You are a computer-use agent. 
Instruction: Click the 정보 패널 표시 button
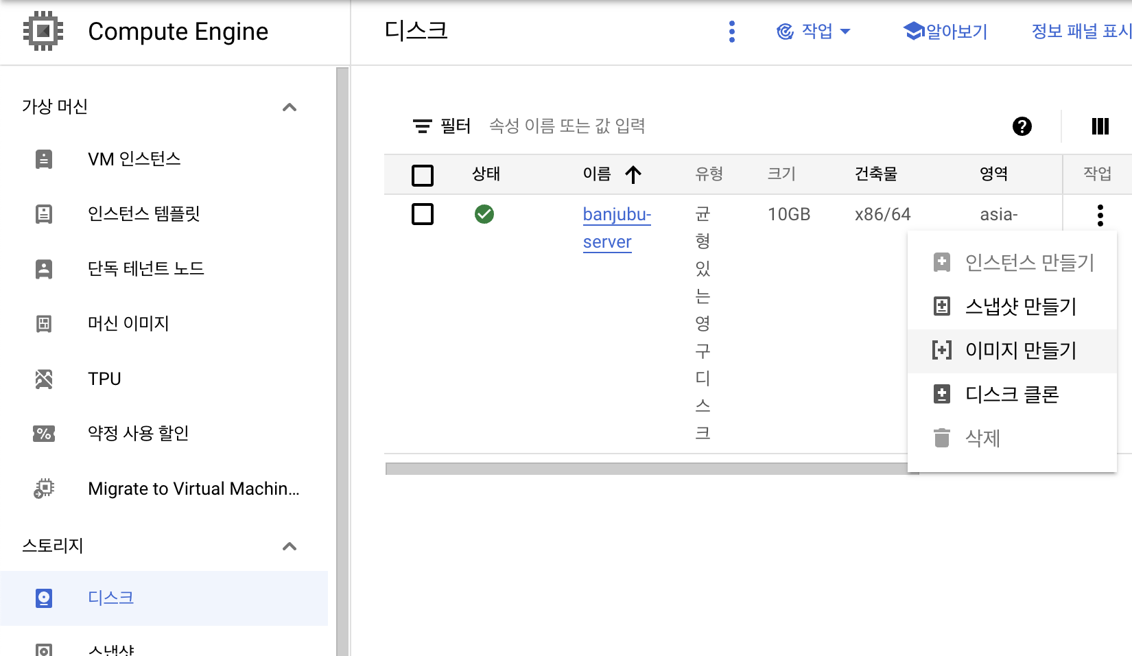click(1081, 32)
